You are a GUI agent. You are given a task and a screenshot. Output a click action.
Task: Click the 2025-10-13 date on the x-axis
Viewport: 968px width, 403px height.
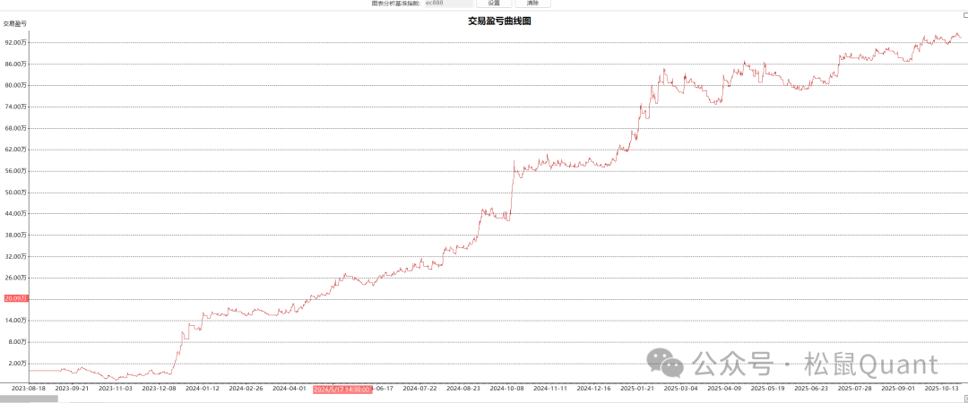pyautogui.click(x=942, y=389)
